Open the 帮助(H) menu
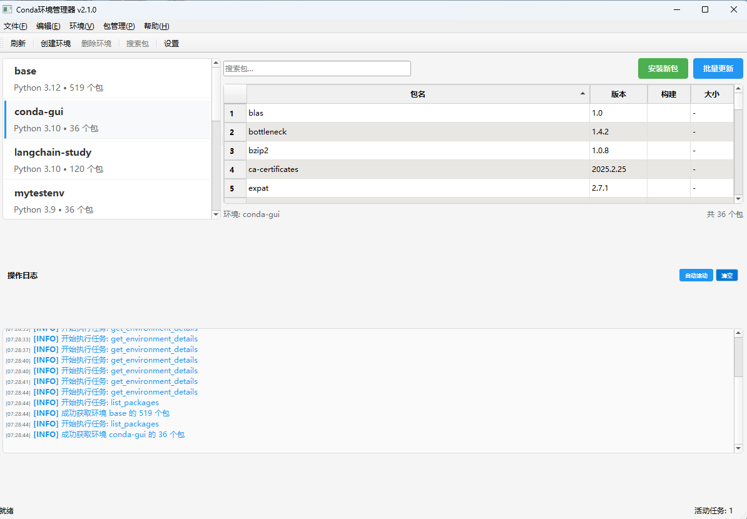 click(x=156, y=26)
